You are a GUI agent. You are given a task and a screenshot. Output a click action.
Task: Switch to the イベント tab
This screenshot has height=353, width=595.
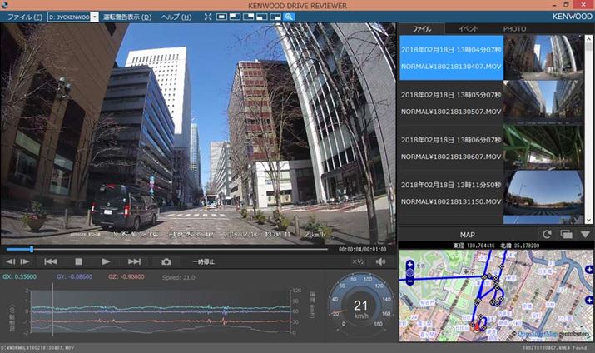point(468,28)
